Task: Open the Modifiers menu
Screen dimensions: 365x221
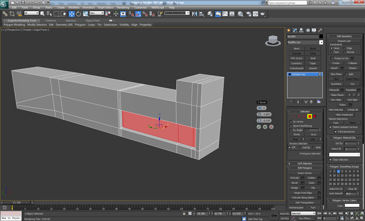Action: [x=74, y=7]
